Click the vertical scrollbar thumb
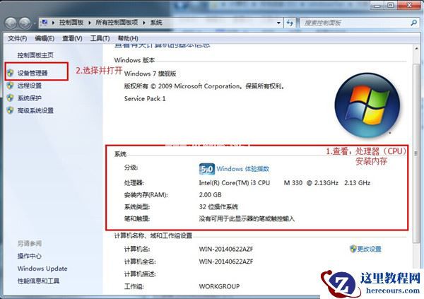424x299 pixels. click(416, 153)
